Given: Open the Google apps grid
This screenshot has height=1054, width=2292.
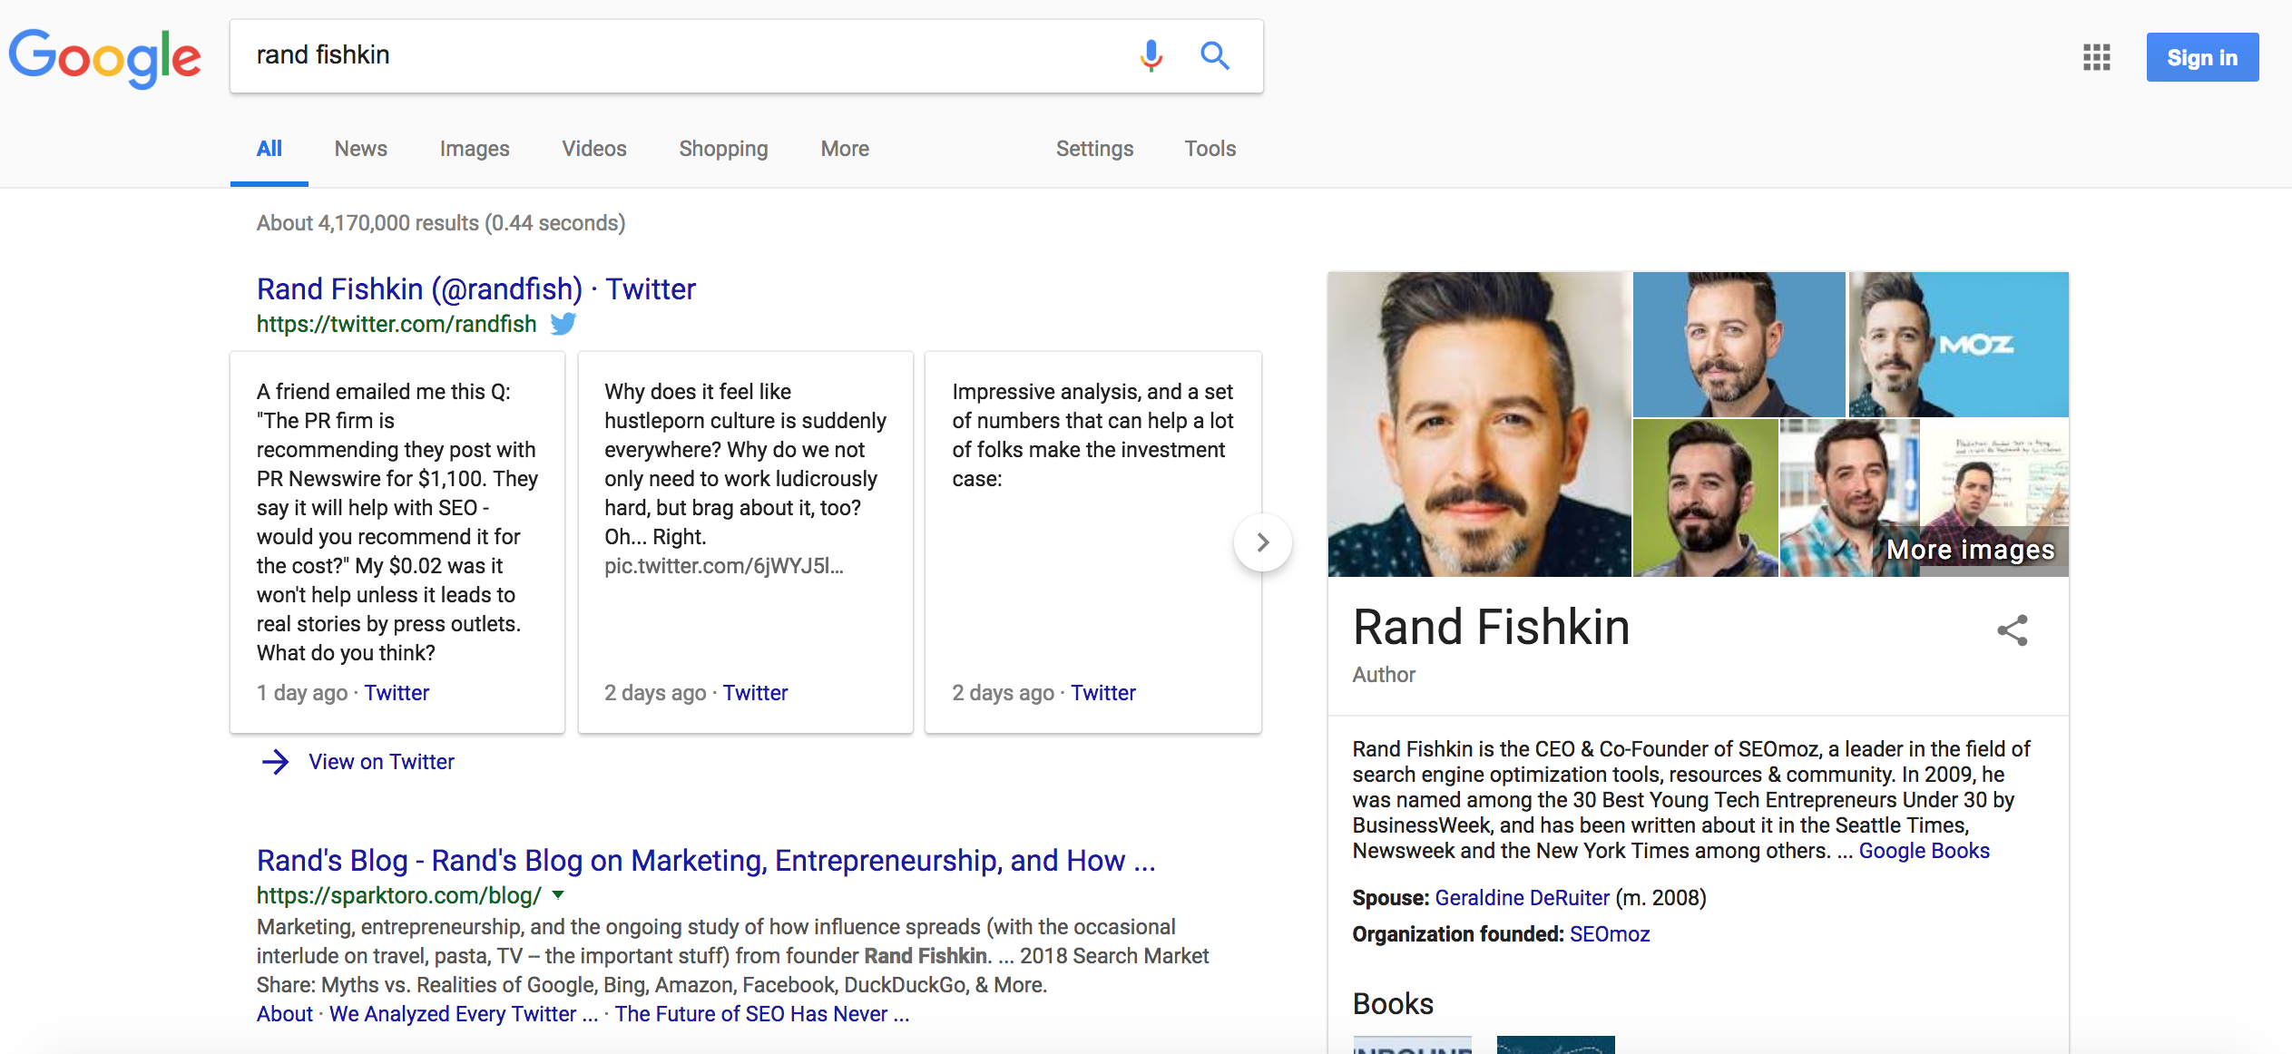Looking at the screenshot, I should tap(2096, 57).
